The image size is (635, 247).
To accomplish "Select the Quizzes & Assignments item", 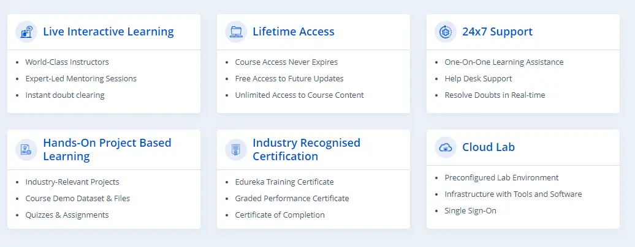I will [67, 215].
